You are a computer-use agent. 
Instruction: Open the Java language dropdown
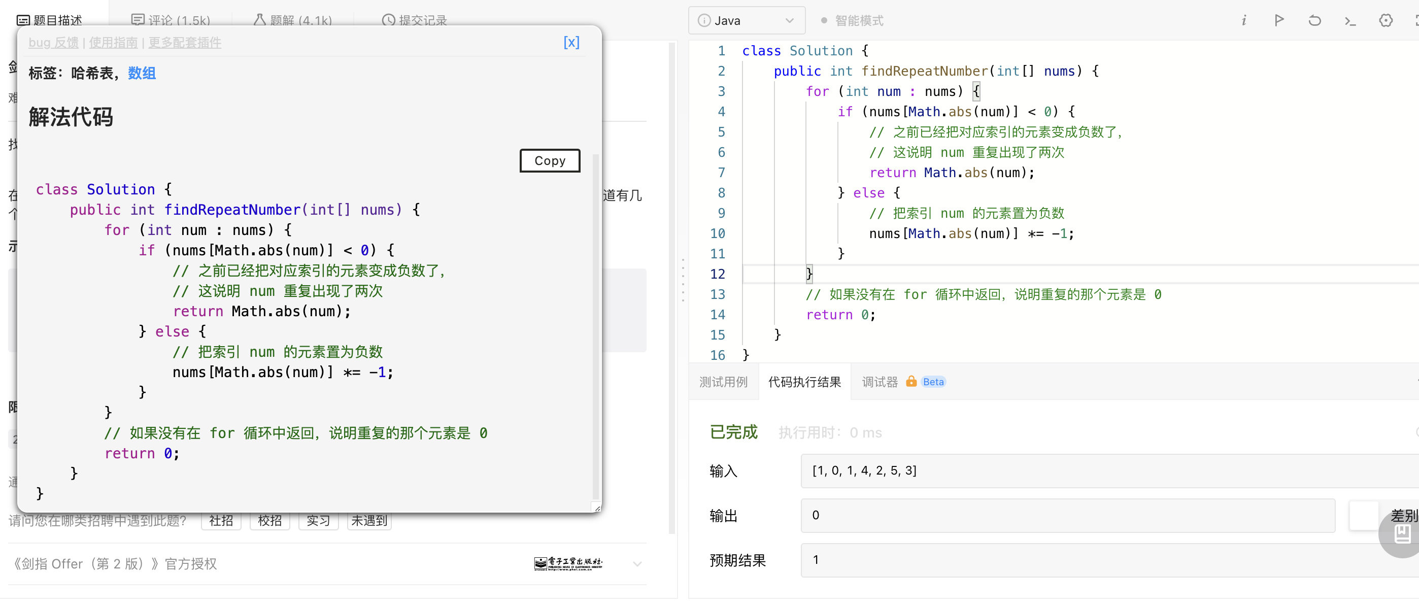[747, 20]
